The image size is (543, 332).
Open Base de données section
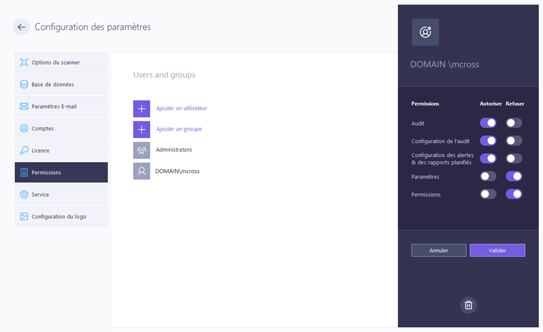(x=61, y=84)
